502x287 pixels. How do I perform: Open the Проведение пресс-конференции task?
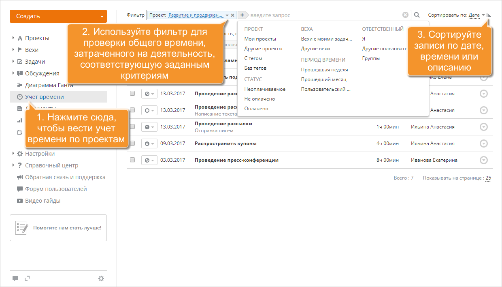click(x=236, y=160)
